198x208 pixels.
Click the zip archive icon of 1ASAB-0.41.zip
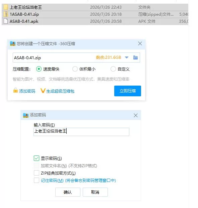click(6, 14)
